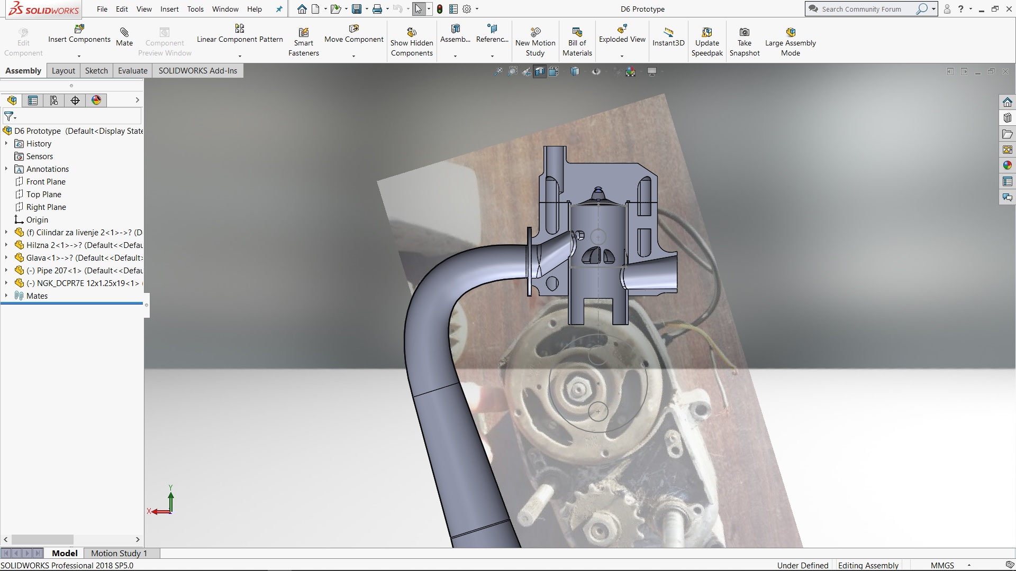Click Bill of Materials icon
Viewport: 1016px width, 571px height.
coord(577,32)
